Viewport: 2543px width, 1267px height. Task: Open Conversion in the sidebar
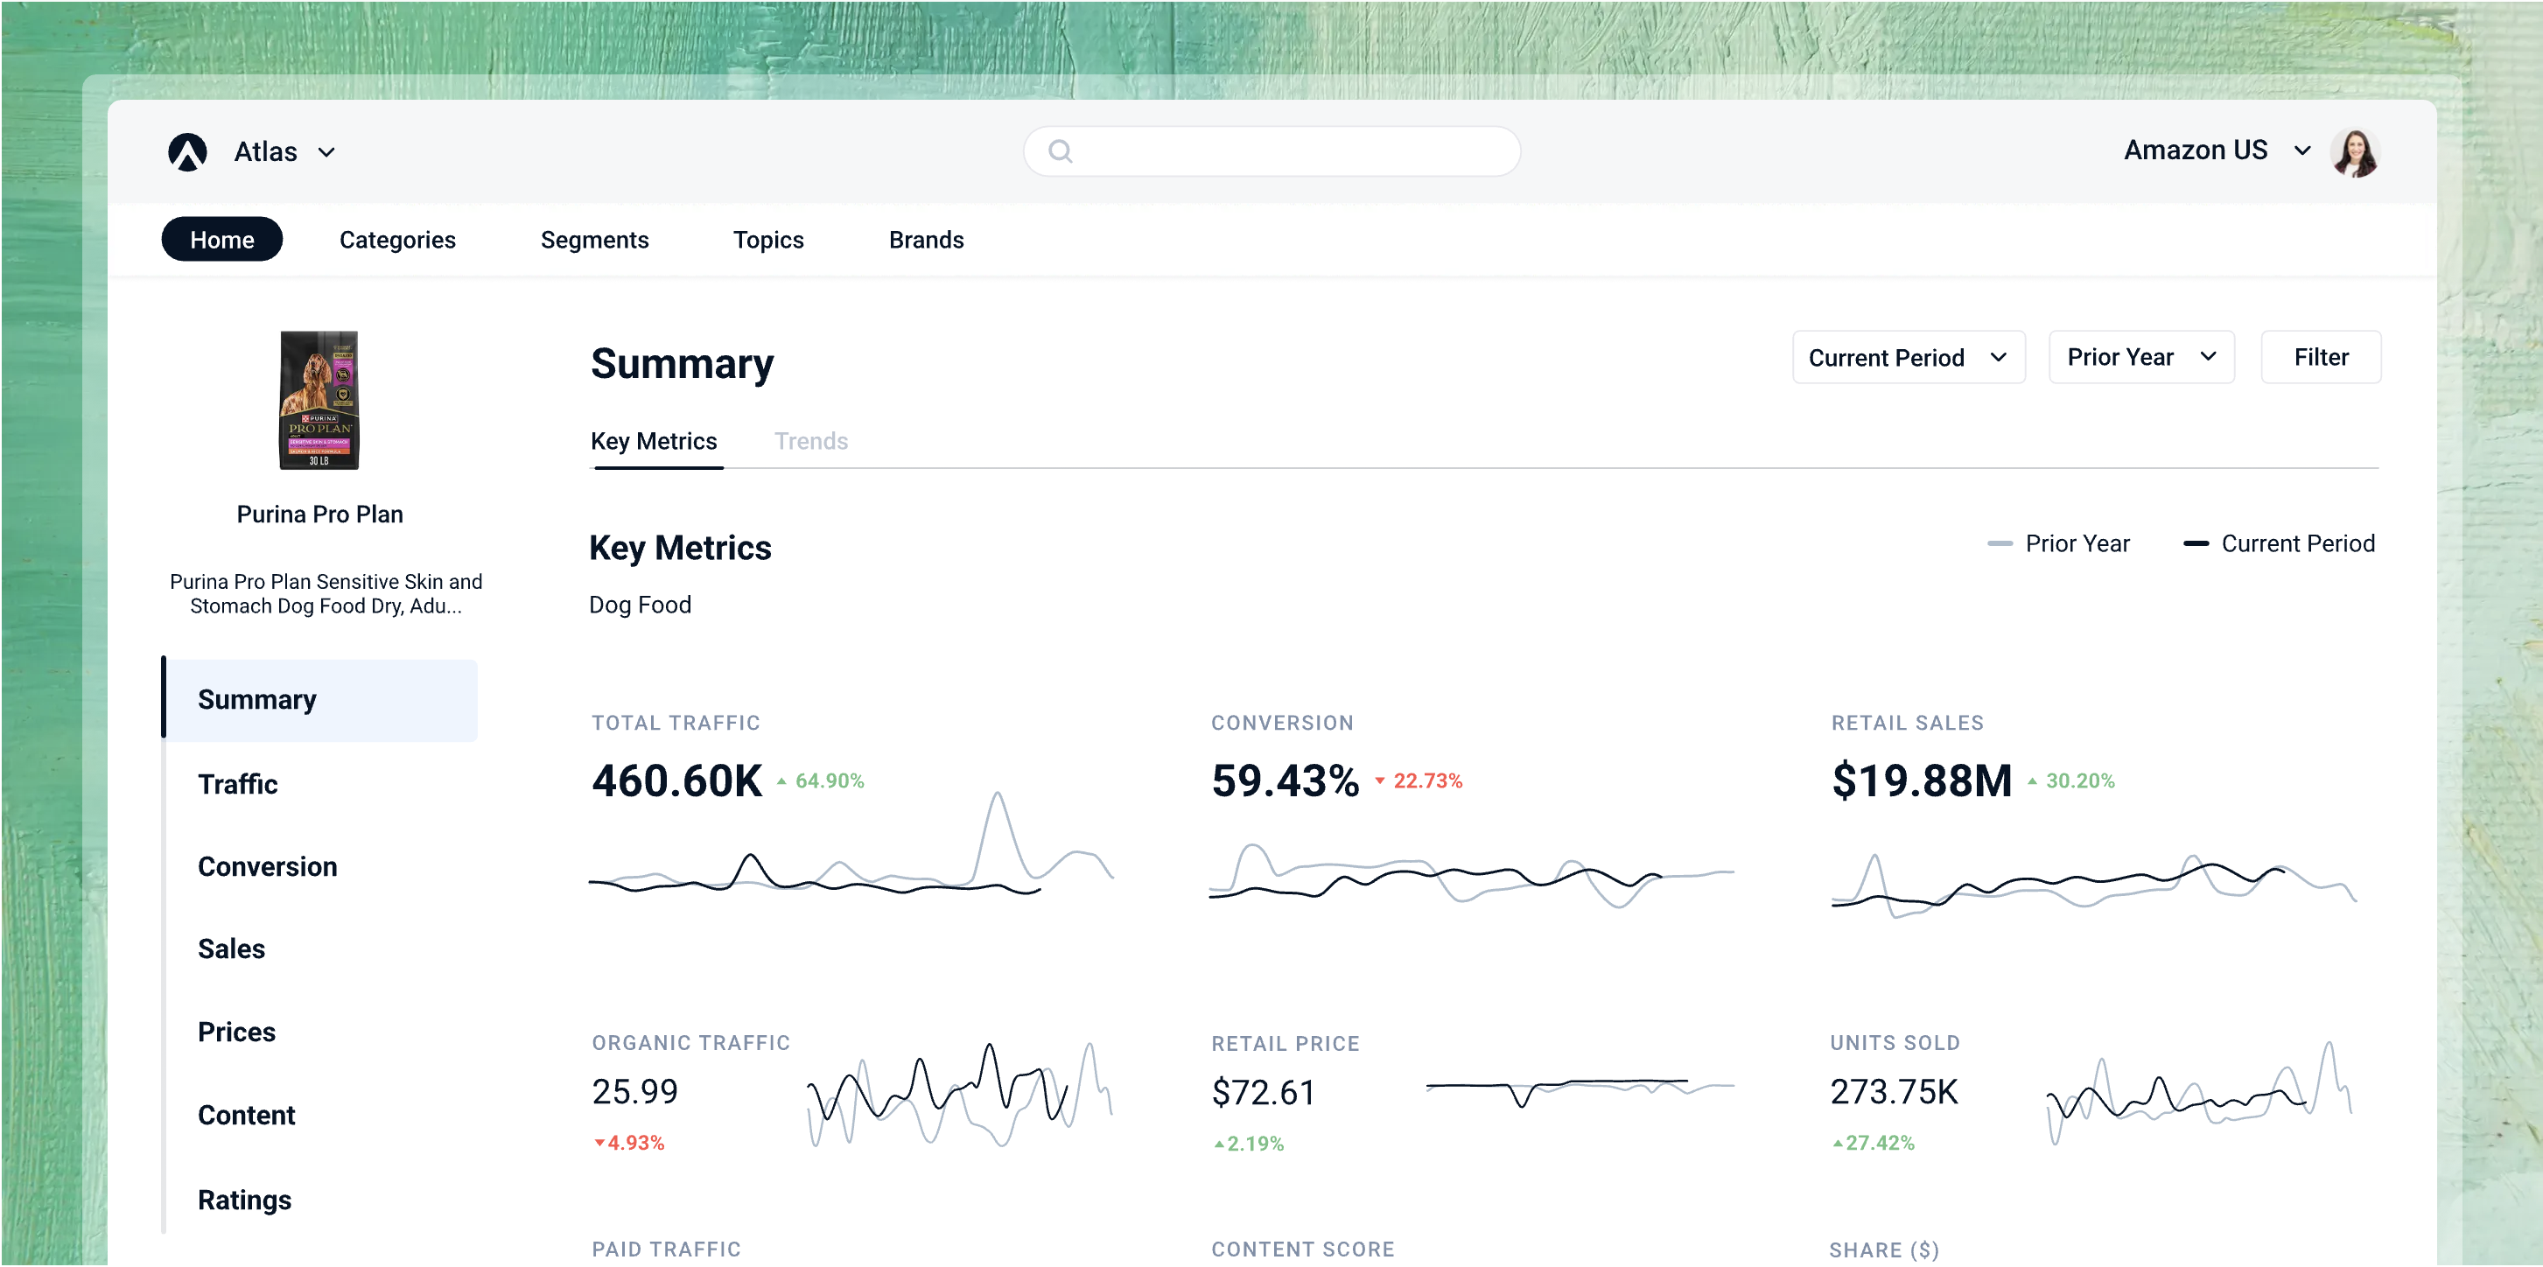(x=267, y=866)
